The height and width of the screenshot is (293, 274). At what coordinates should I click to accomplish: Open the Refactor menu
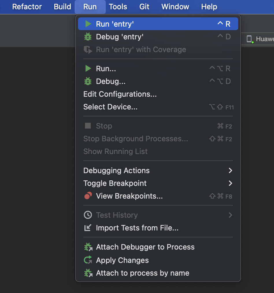tap(27, 7)
